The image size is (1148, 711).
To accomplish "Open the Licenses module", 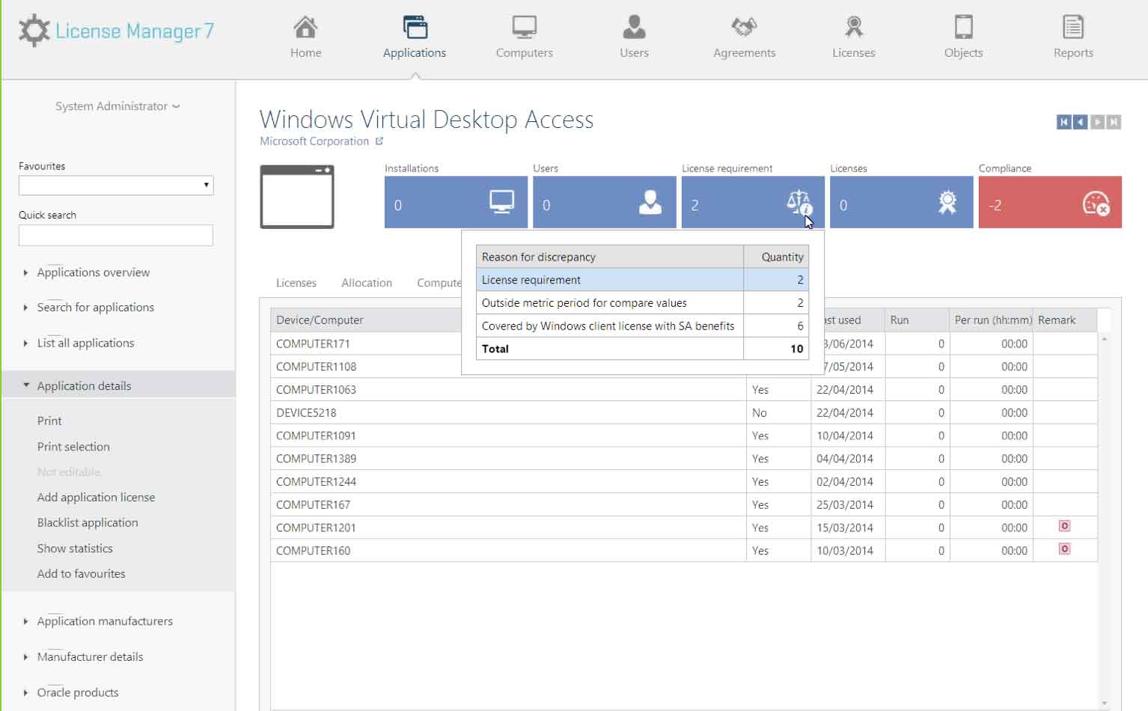I will coord(853,34).
